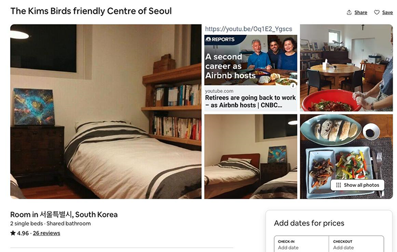Click the Share upload icon
This screenshot has width=397, height=252.
tap(349, 12)
